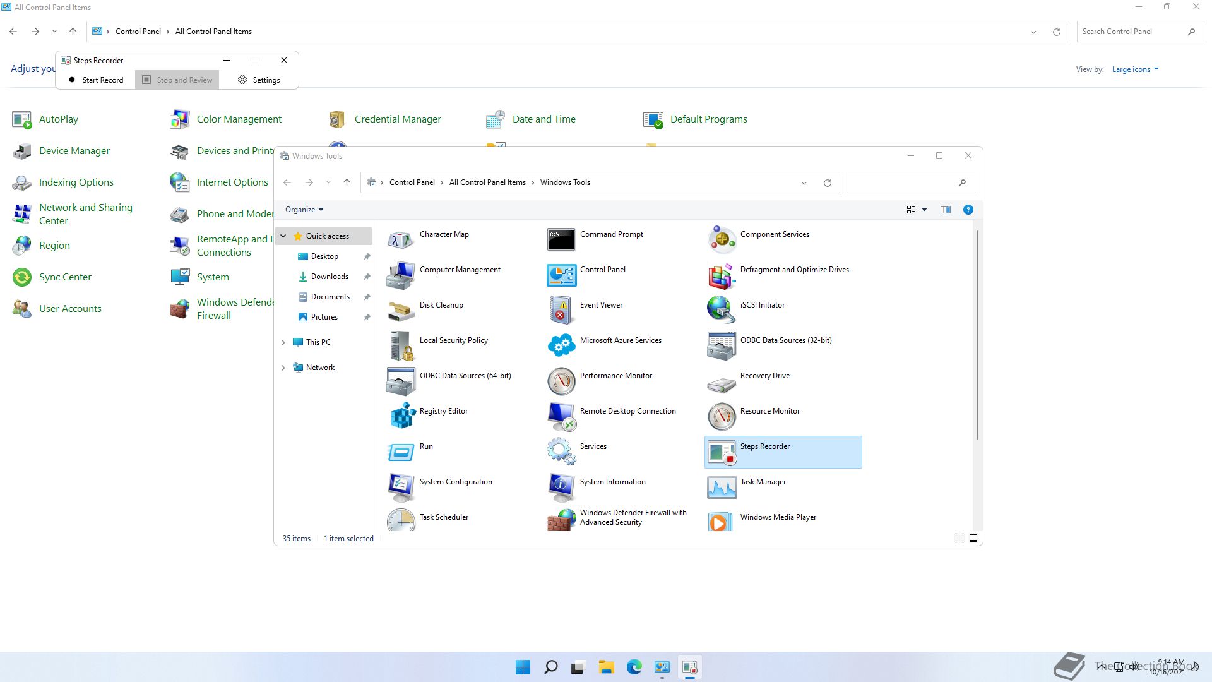Click Control Panel breadcrumb in Windows Tools
Screen dimensions: 1212x682
[x=412, y=182]
